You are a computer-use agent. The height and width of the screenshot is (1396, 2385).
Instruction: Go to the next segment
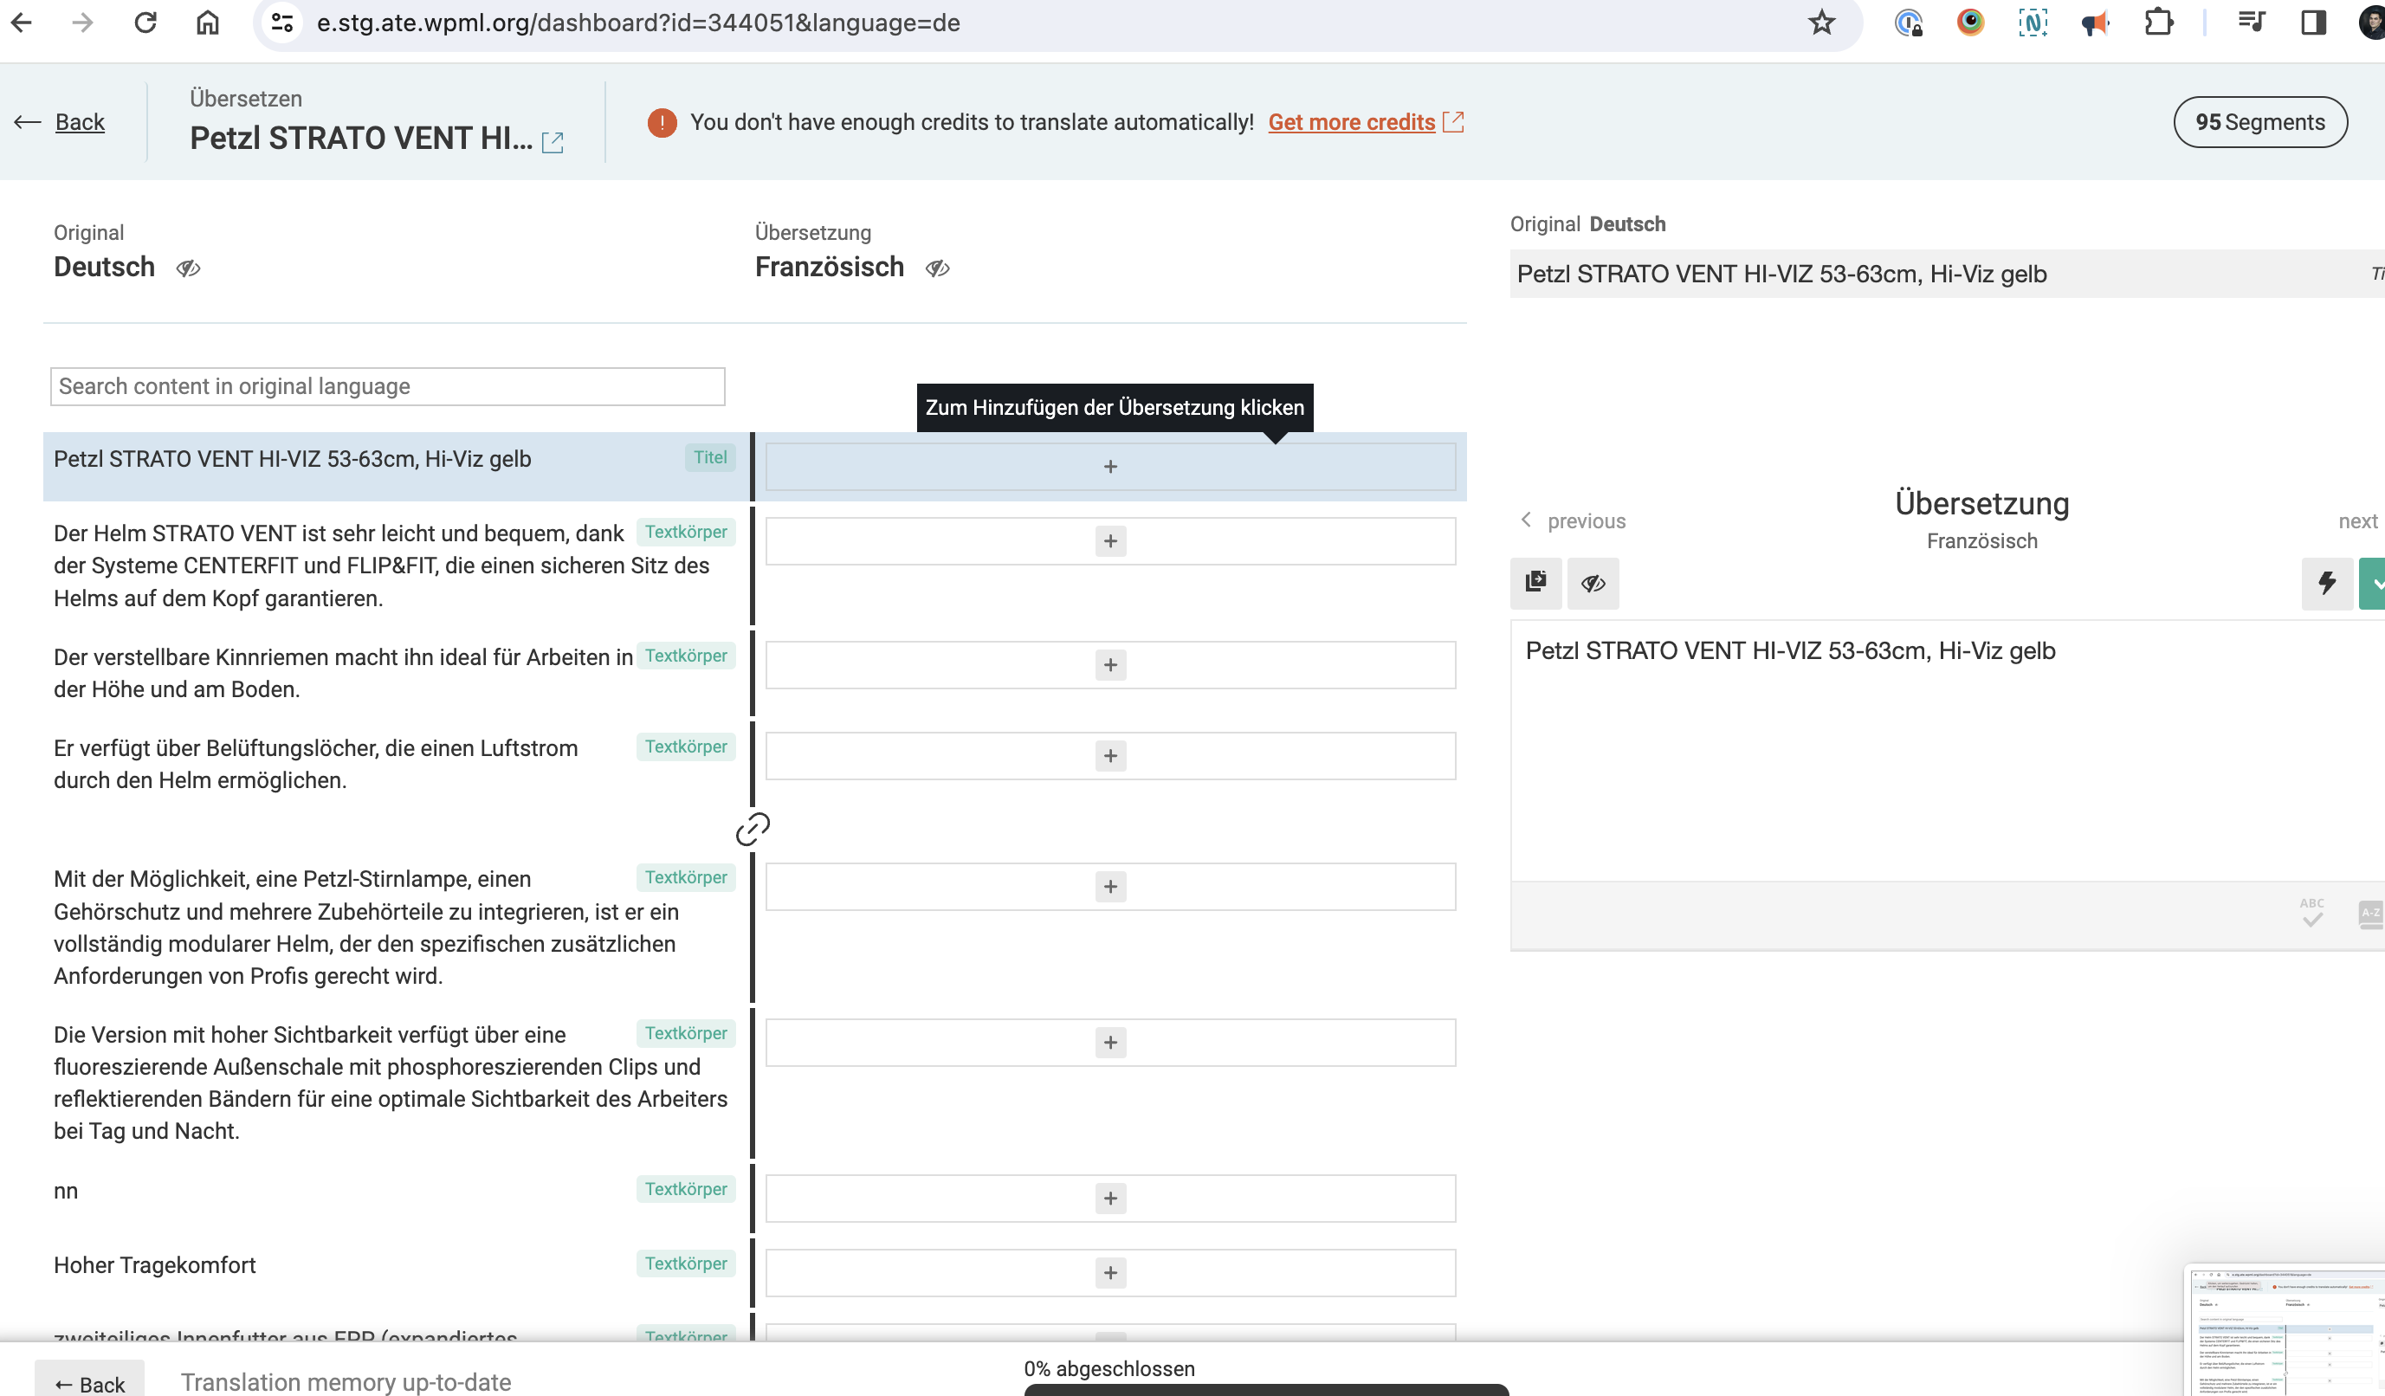[2358, 520]
